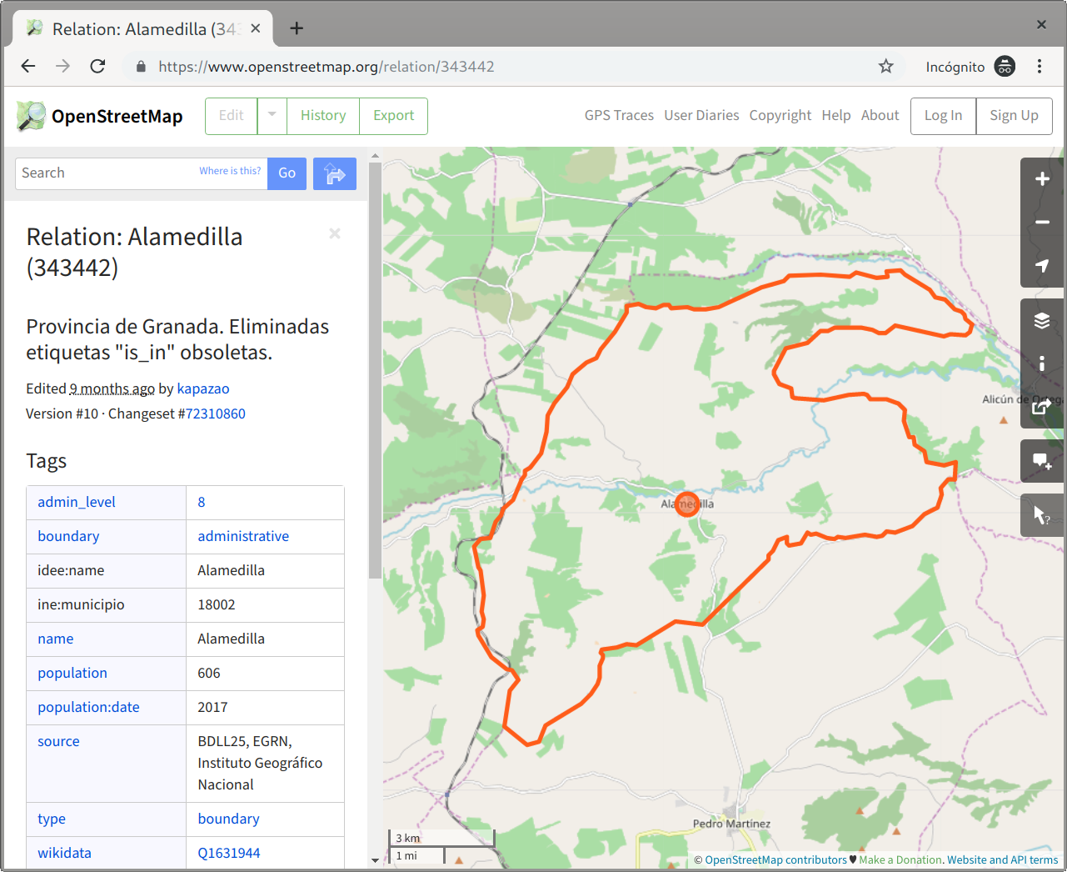1067x872 pixels.
Task: Add a note to the map
Action: click(1042, 461)
